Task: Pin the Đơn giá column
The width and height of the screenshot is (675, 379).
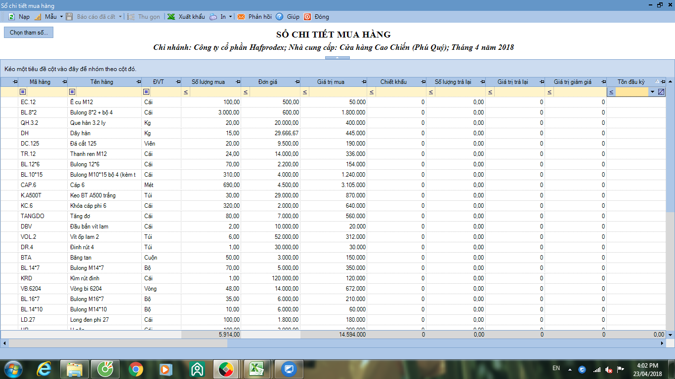Action: [x=296, y=82]
